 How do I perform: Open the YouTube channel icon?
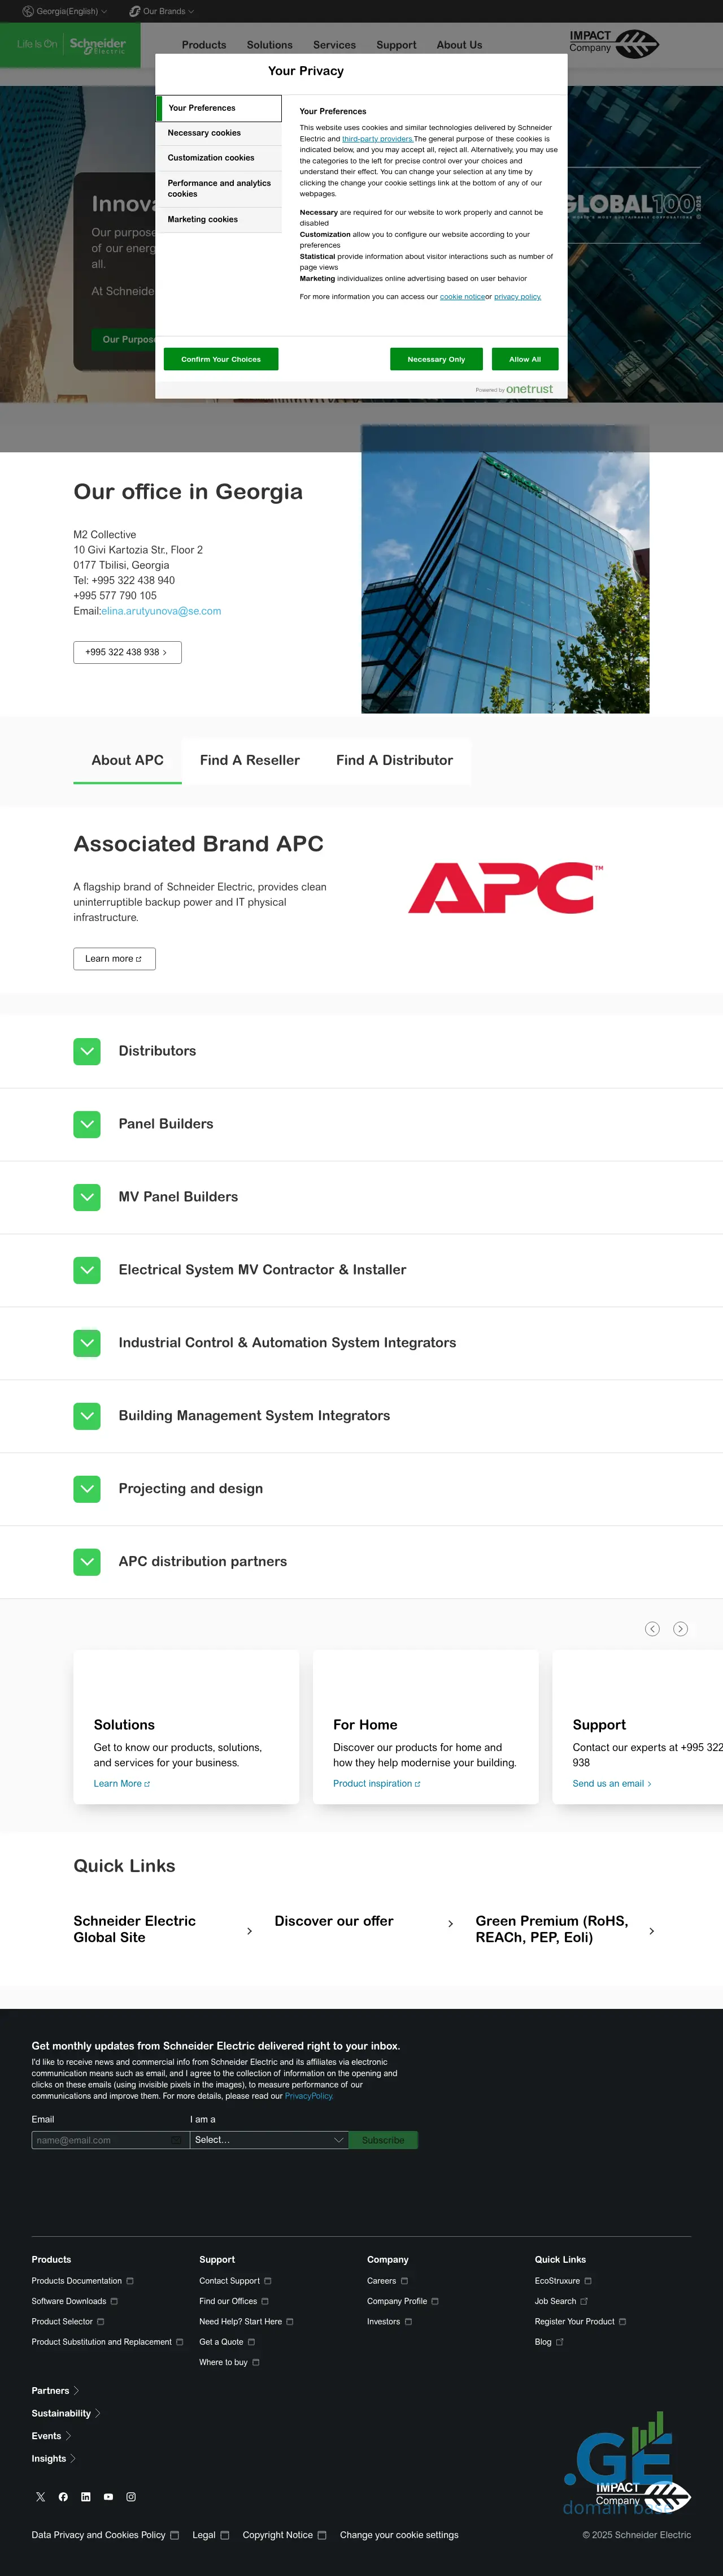pyautogui.click(x=108, y=2496)
